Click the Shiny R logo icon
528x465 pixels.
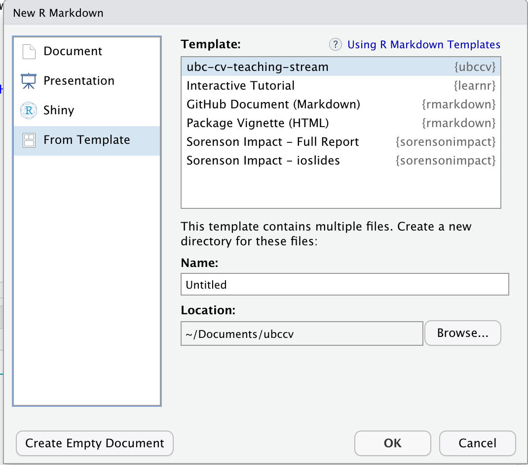click(x=29, y=110)
